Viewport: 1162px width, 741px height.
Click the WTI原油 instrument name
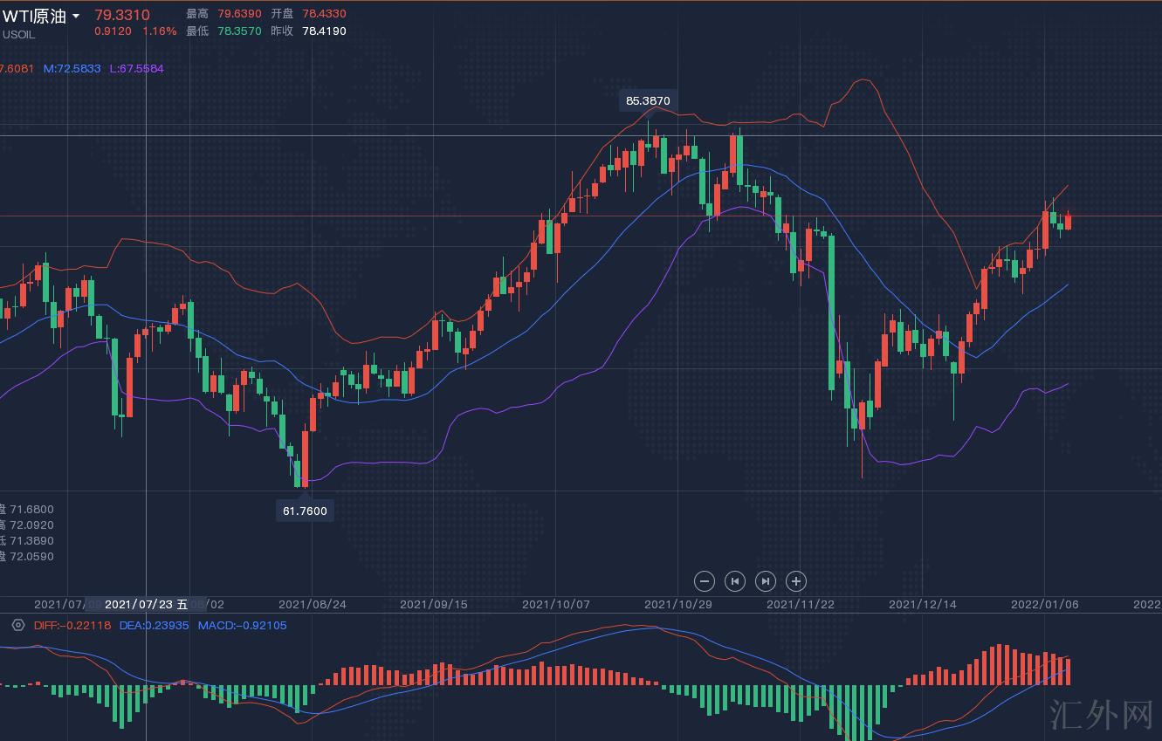[33, 17]
